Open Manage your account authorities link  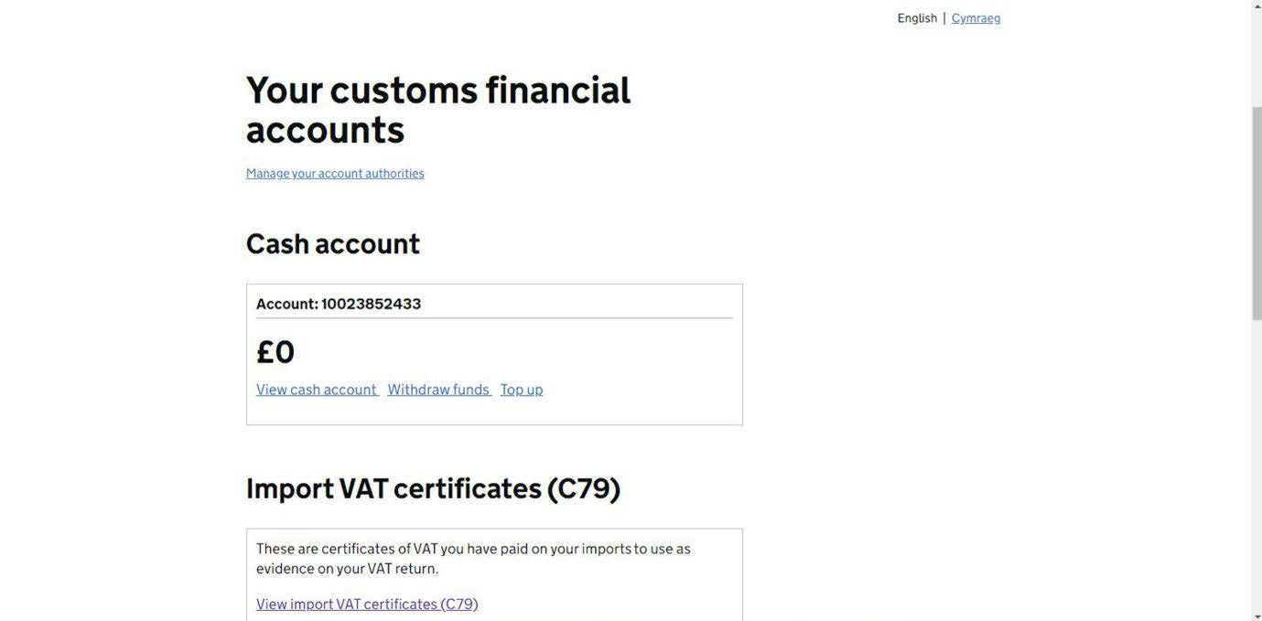point(335,174)
